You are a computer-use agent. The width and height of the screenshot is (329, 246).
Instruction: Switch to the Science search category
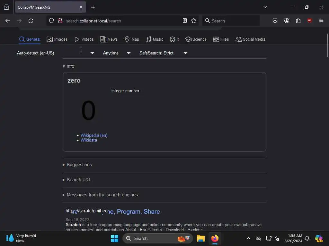196,39
